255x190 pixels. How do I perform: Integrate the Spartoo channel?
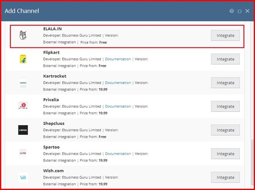click(226, 154)
